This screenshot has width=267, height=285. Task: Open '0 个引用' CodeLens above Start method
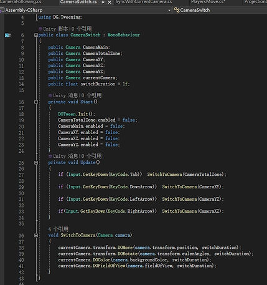[x=90, y=95]
